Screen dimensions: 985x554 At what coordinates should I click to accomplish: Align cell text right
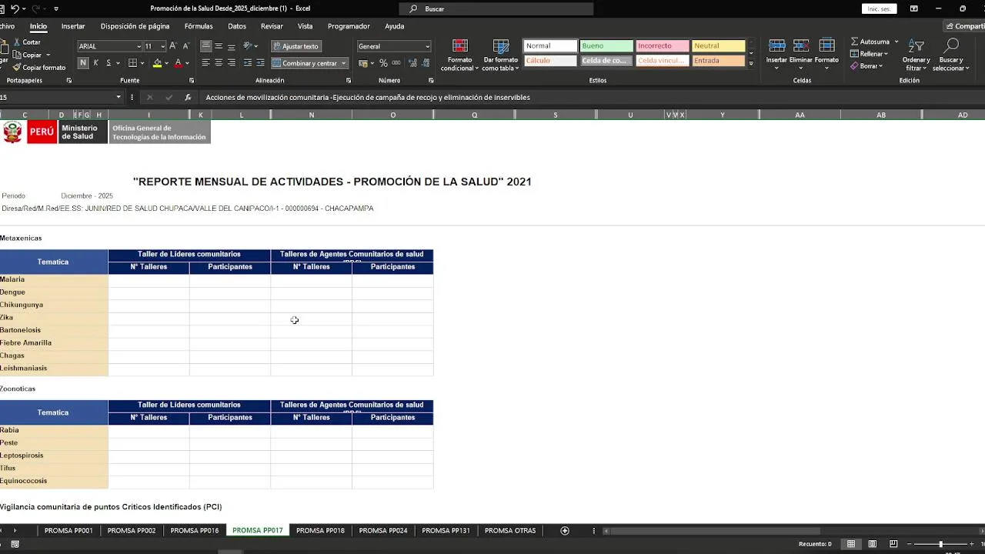[232, 63]
